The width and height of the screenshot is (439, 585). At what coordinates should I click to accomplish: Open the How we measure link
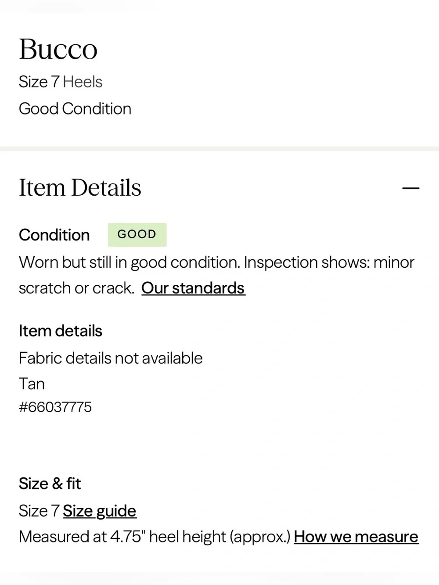click(356, 536)
